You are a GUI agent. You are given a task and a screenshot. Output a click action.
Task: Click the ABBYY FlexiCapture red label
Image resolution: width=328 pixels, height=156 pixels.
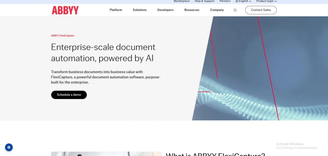click(62, 35)
